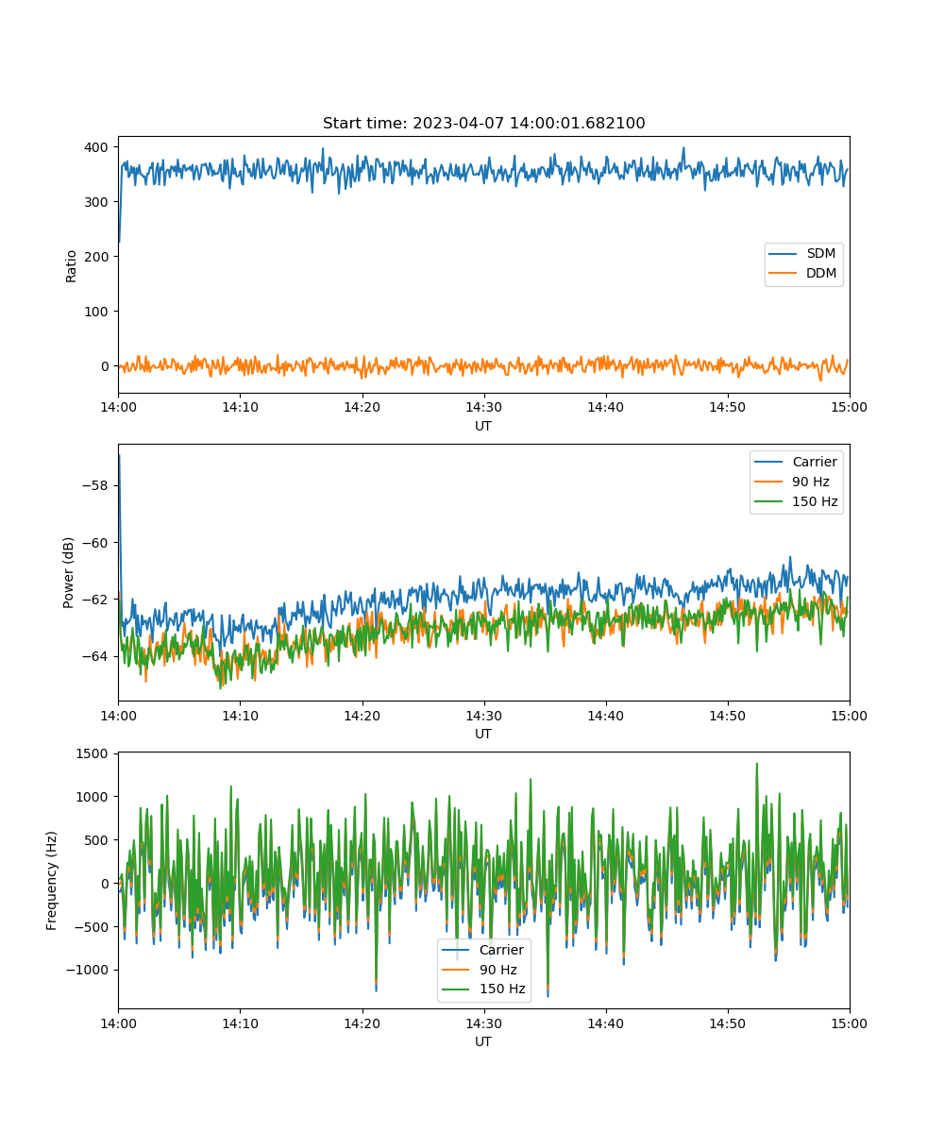The height and width of the screenshot is (1133, 944).
Task: Click the 14:00 tick under the Ratio plot
Action: [x=118, y=407]
